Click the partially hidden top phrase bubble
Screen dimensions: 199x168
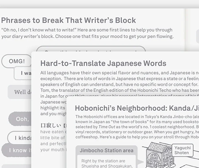91,49
